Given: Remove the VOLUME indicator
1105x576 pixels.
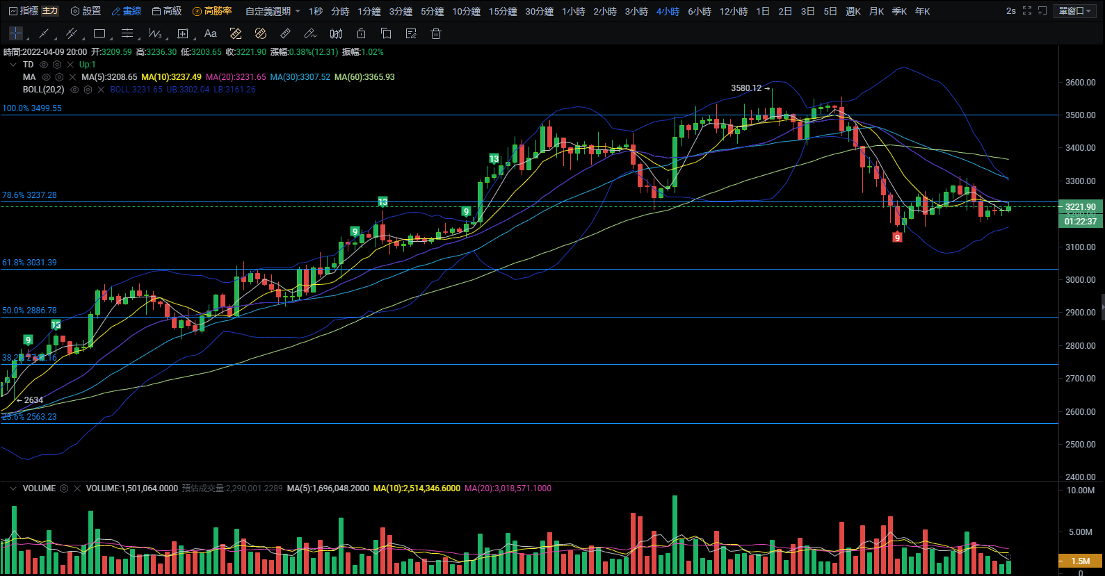Looking at the screenshot, I should click(x=77, y=488).
